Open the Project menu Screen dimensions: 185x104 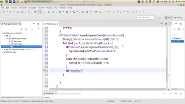[49, 8]
